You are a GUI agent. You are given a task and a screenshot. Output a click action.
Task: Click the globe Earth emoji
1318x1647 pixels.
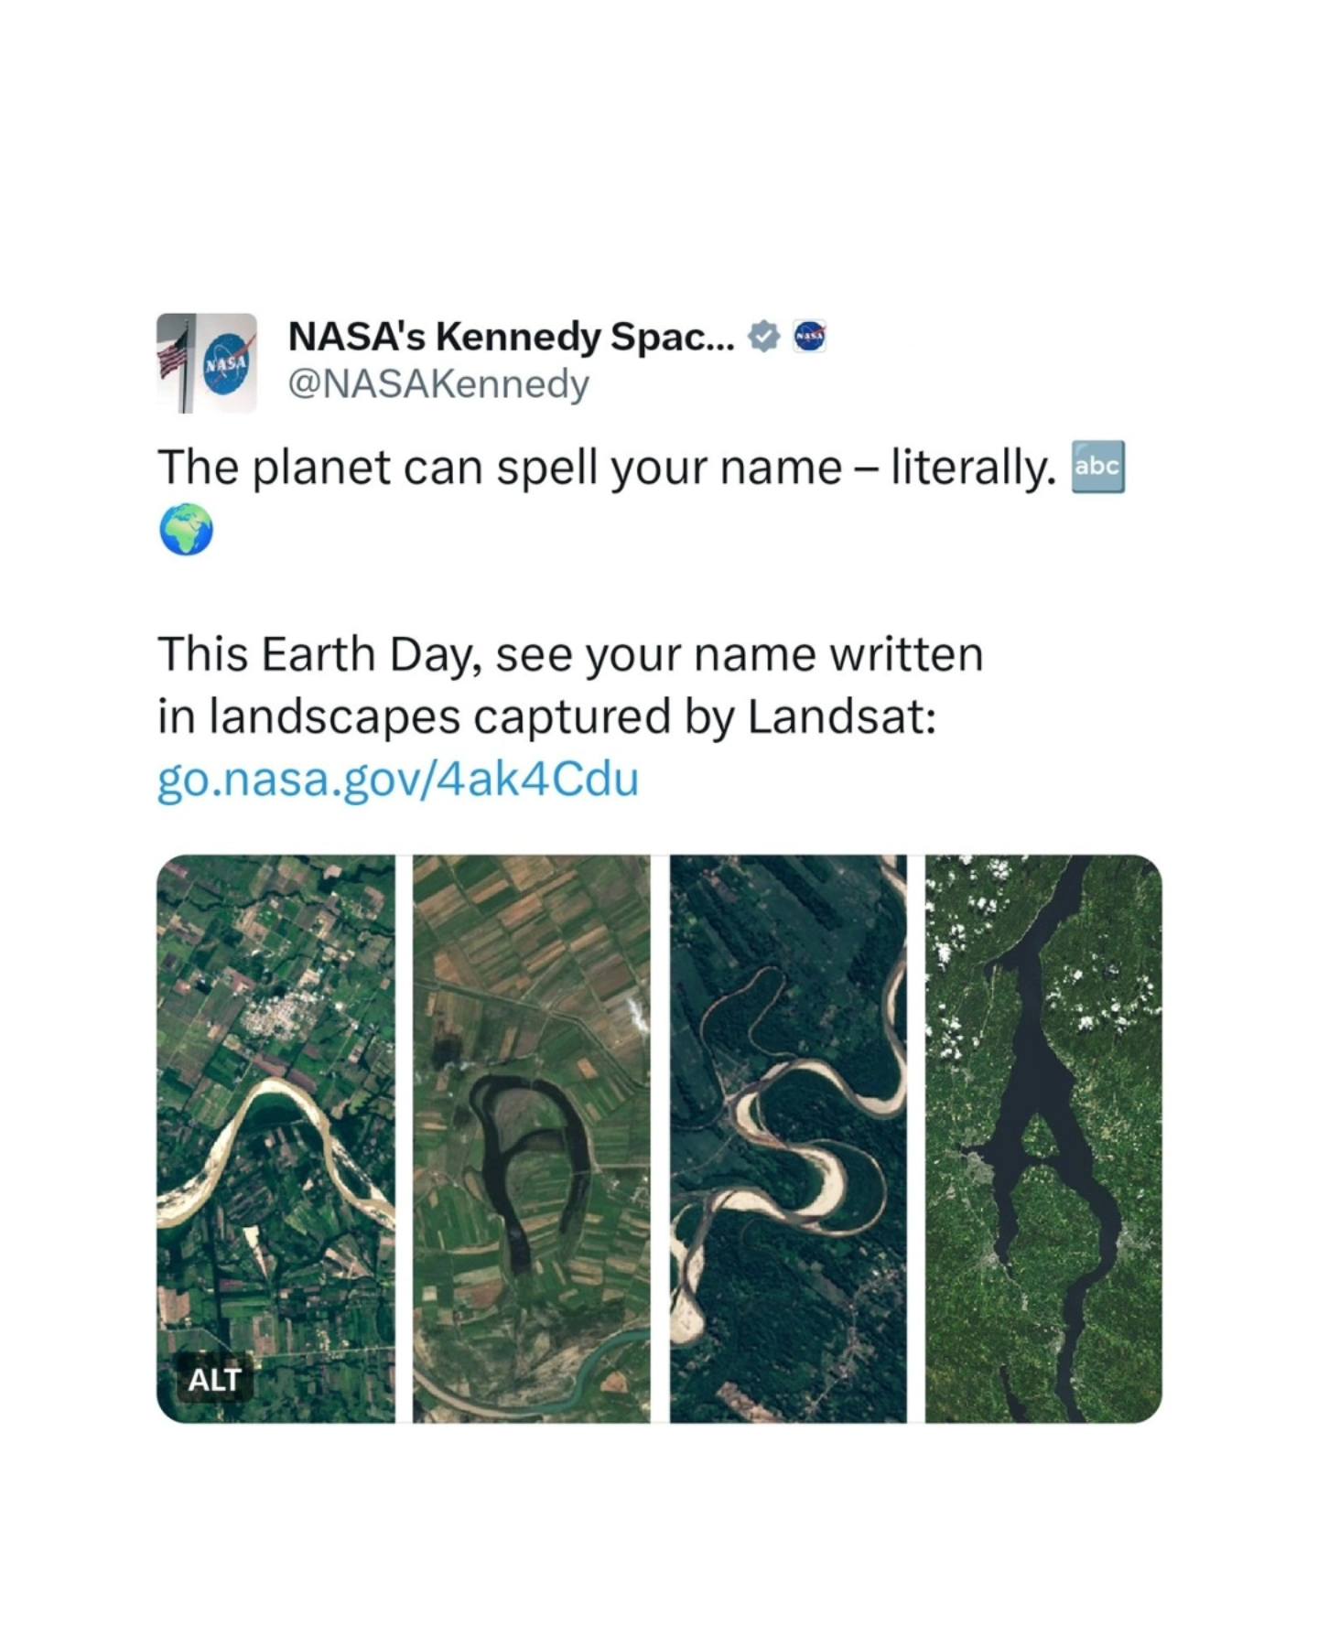click(x=186, y=530)
